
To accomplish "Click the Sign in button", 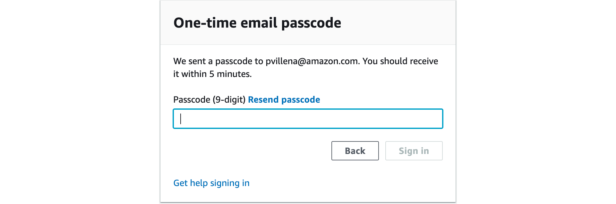I will [x=414, y=151].
